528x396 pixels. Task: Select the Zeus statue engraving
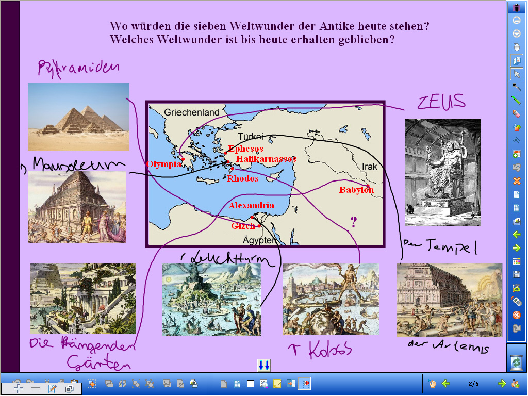click(x=442, y=172)
